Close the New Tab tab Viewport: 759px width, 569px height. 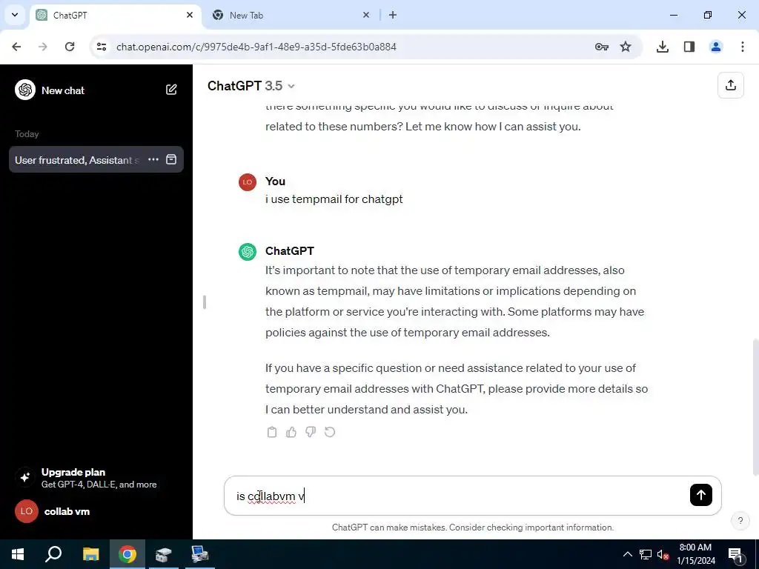[366, 15]
